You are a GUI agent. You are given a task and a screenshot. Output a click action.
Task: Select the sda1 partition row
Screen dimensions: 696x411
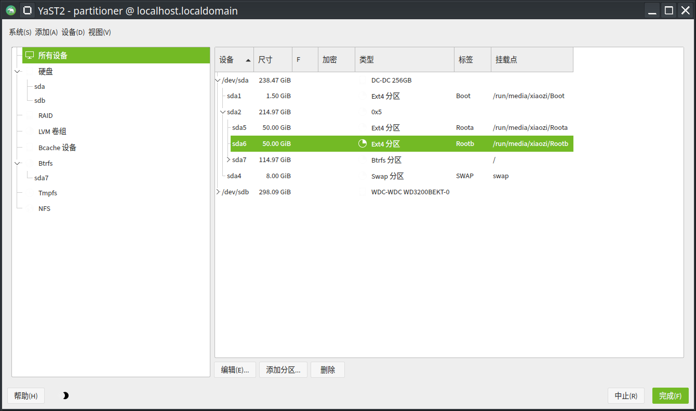tap(399, 96)
